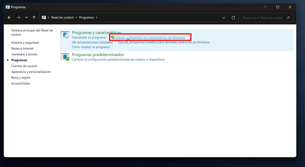305x167 pixels.
Task: Minimize the Programas window
Action: 266,7
